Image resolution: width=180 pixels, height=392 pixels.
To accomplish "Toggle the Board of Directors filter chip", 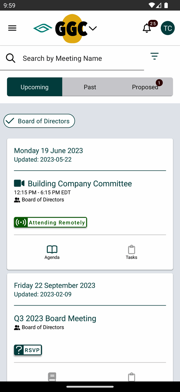I will pos(39,121).
